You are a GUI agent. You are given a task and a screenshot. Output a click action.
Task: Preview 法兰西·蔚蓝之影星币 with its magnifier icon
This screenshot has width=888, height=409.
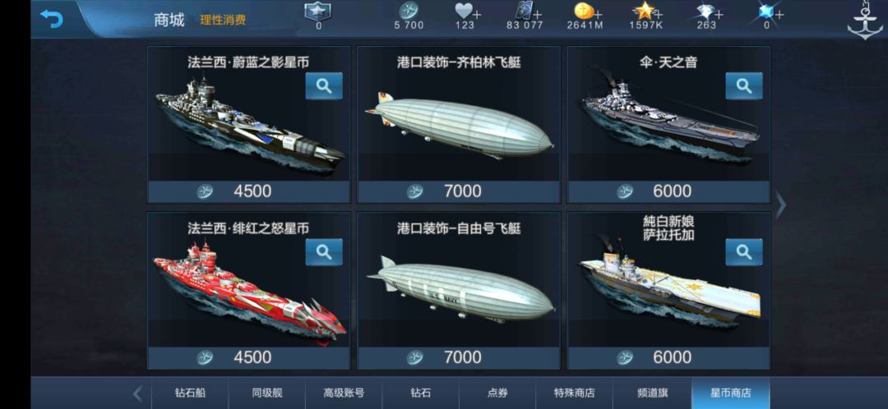coord(324,86)
